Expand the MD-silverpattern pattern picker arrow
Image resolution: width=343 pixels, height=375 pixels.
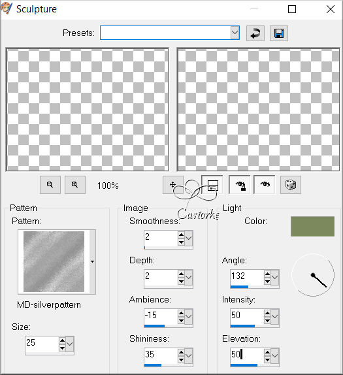(93, 261)
